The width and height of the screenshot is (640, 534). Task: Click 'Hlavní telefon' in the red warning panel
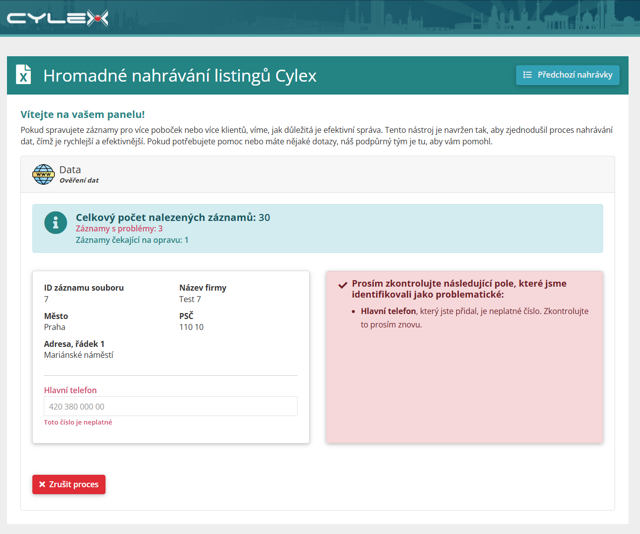point(388,311)
